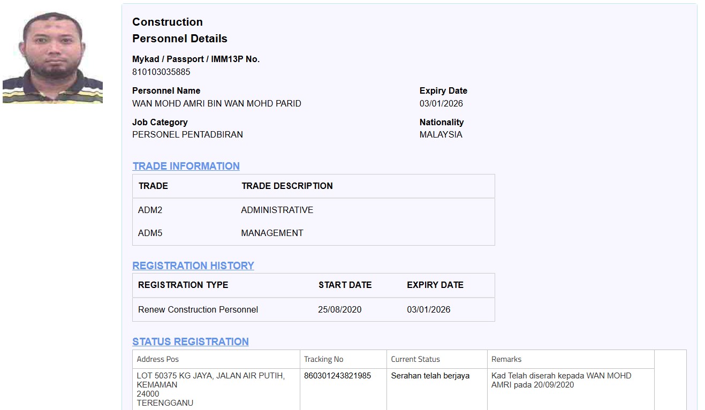The width and height of the screenshot is (705, 410).
Task: Select the Mykad number 810103035885
Action: pos(161,72)
